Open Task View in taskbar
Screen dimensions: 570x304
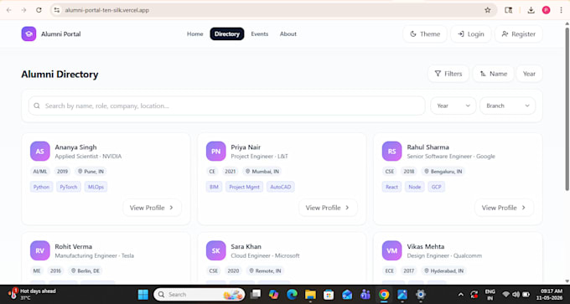pyautogui.click(x=256, y=295)
